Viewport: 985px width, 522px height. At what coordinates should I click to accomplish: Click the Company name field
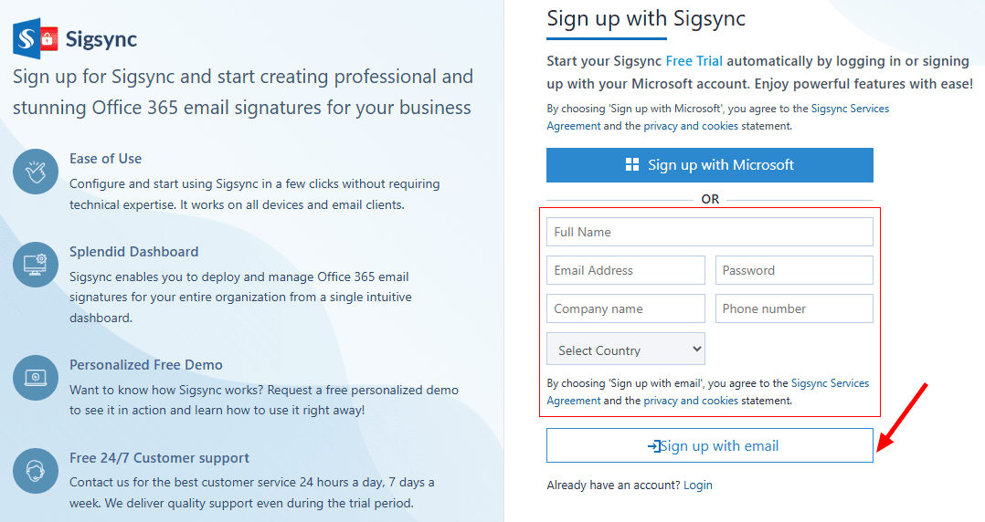[x=626, y=308]
